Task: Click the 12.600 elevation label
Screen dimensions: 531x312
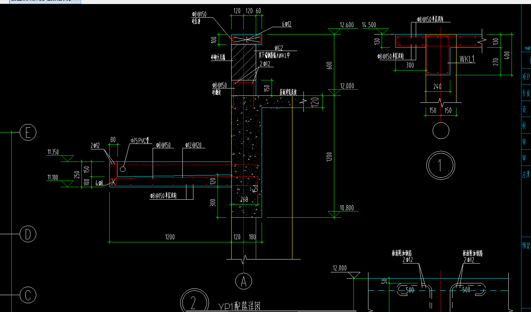Action: click(347, 25)
